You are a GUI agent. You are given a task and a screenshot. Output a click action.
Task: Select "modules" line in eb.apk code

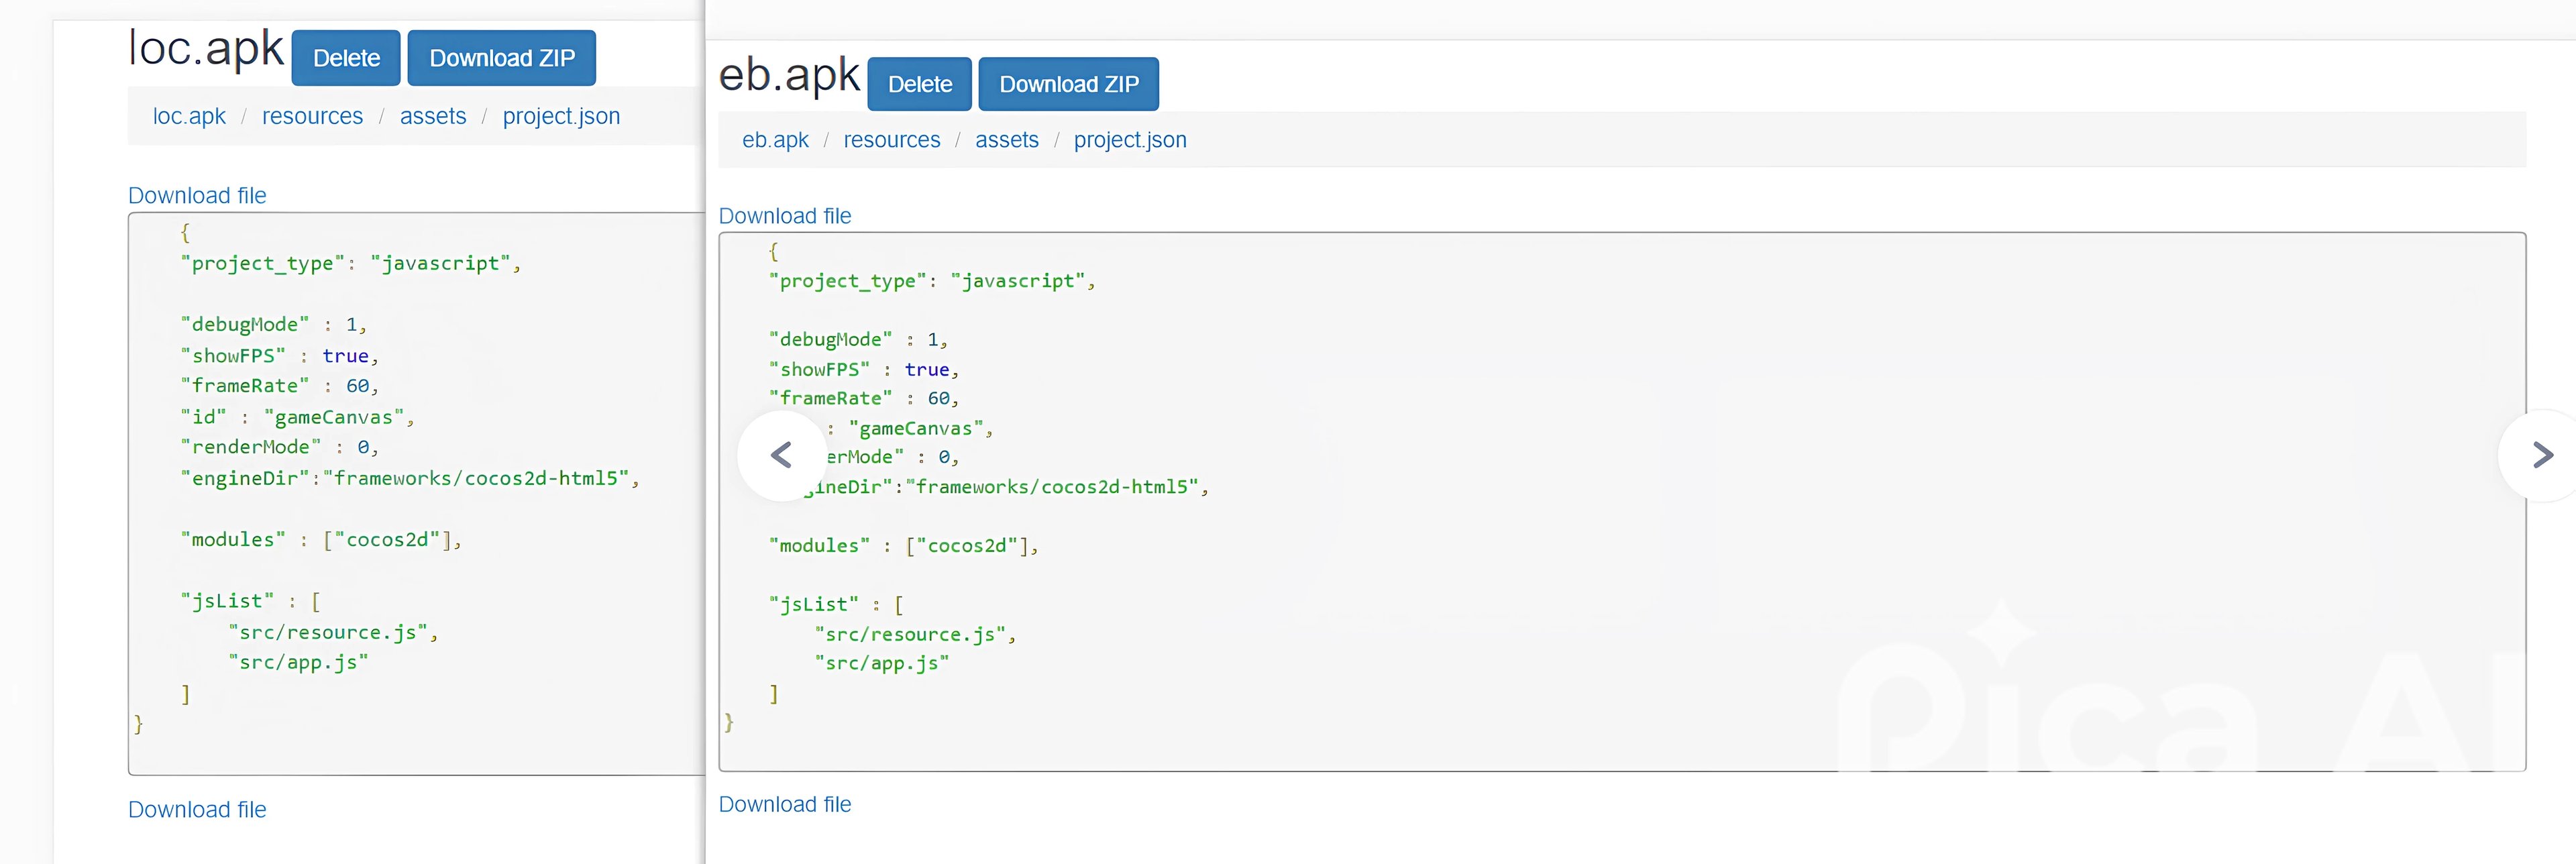click(x=904, y=545)
